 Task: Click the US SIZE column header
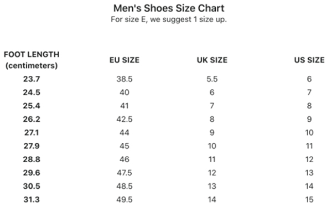point(309,60)
